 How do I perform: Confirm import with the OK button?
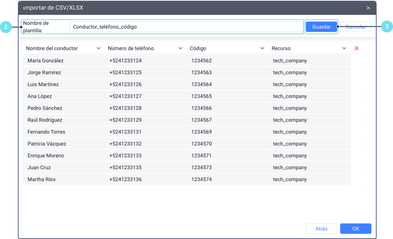coord(355,229)
